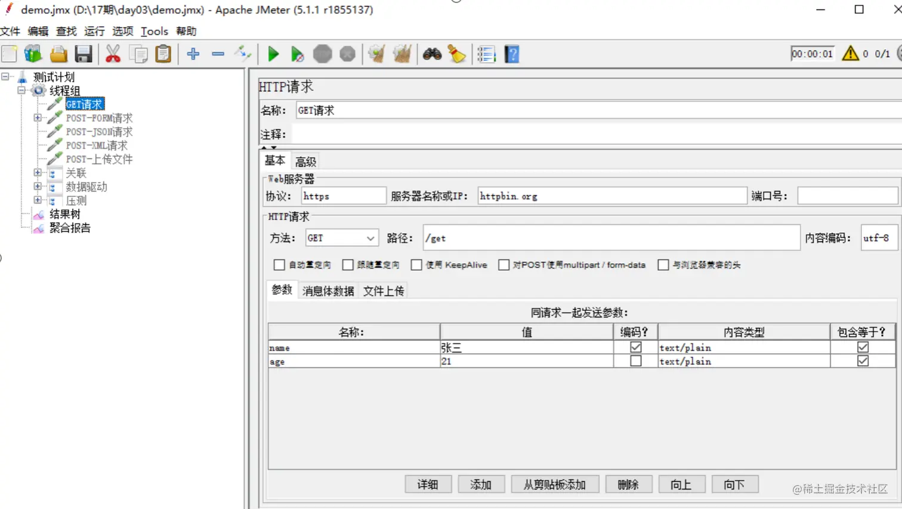The width and height of the screenshot is (902, 509).
Task: Click the New test plan icon
Action: pyautogui.click(x=10, y=54)
